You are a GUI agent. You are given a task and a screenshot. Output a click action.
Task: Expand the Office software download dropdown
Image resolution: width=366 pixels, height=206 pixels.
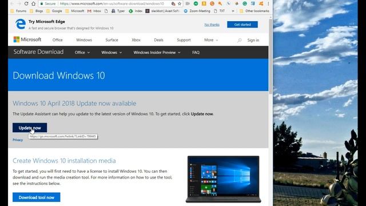[x=82, y=53]
